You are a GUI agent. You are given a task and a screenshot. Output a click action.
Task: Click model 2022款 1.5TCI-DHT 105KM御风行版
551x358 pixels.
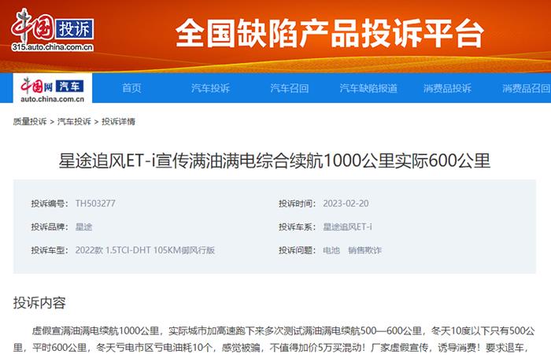pyautogui.click(x=145, y=250)
